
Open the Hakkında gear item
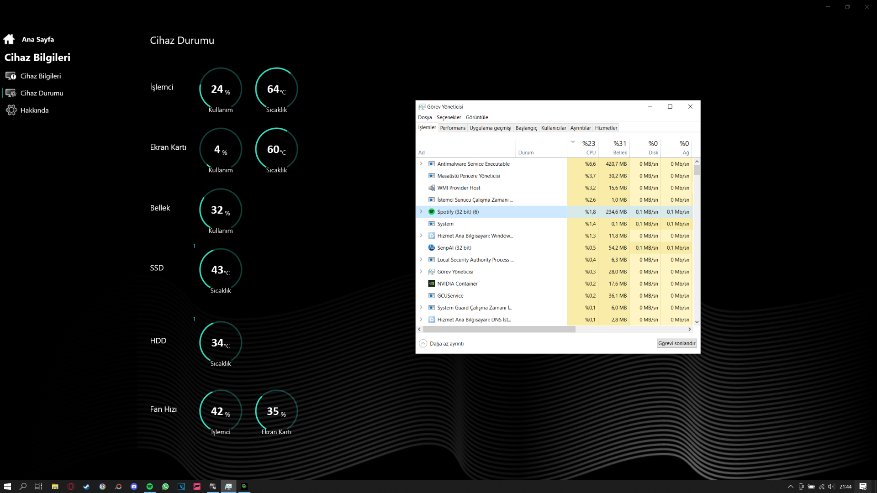[x=34, y=110]
